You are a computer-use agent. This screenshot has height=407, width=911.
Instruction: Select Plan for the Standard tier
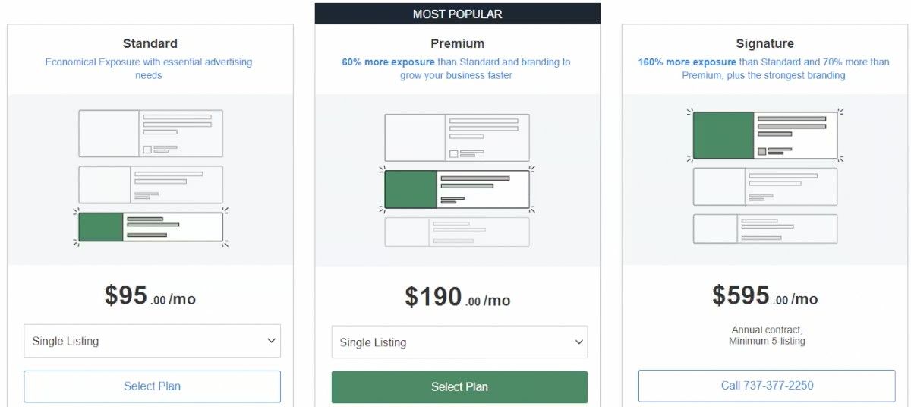tap(152, 386)
